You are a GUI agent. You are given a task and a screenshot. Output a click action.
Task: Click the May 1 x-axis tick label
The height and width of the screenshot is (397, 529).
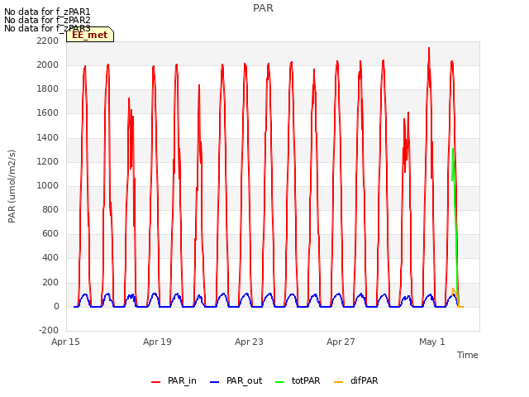[x=432, y=342]
